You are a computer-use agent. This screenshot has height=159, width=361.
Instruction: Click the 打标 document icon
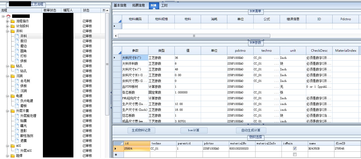[17, 56]
